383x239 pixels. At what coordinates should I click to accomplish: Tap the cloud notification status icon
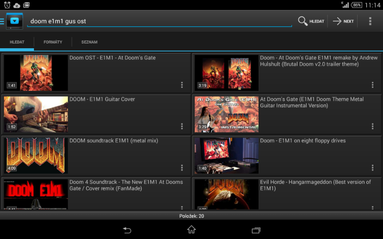click(x=17, y=5)
